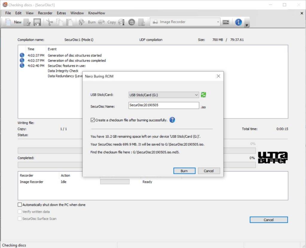Open the Extras menu
This screenshot has width=306, height=248.
coord(61,13)
